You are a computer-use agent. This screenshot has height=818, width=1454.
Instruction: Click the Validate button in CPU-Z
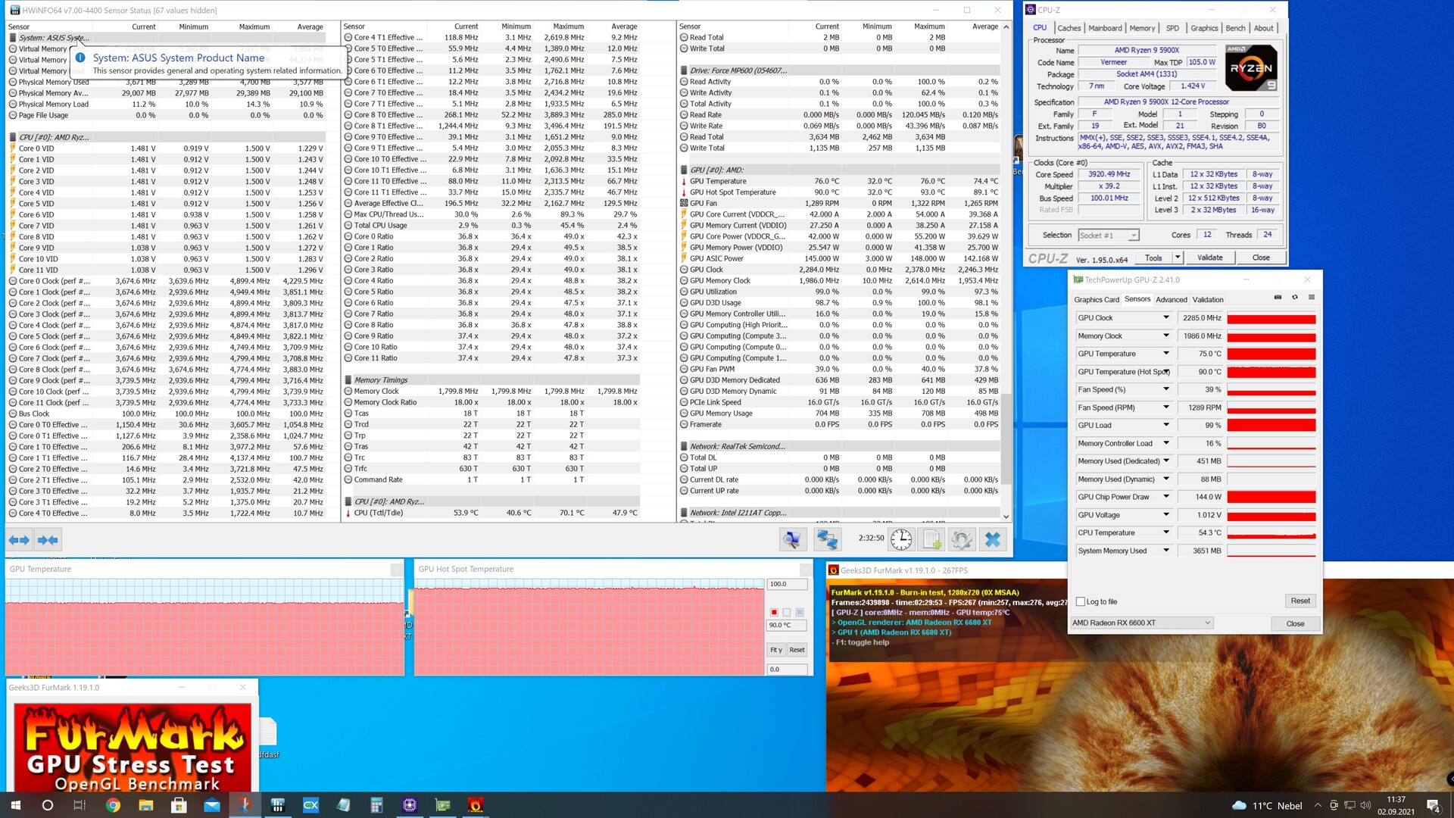click(1209, 258)
